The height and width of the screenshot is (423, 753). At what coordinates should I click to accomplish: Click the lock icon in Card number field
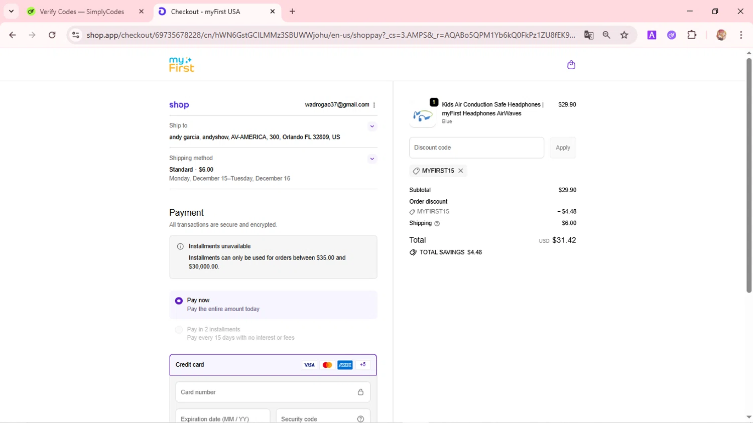[x=360, y=392]
